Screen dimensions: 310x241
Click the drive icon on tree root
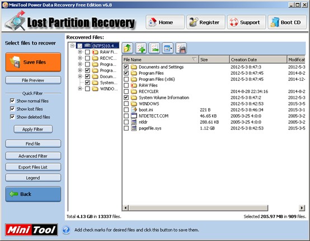click(x=87, y=46)
